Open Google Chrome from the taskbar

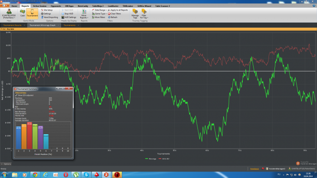click(35, 174)
